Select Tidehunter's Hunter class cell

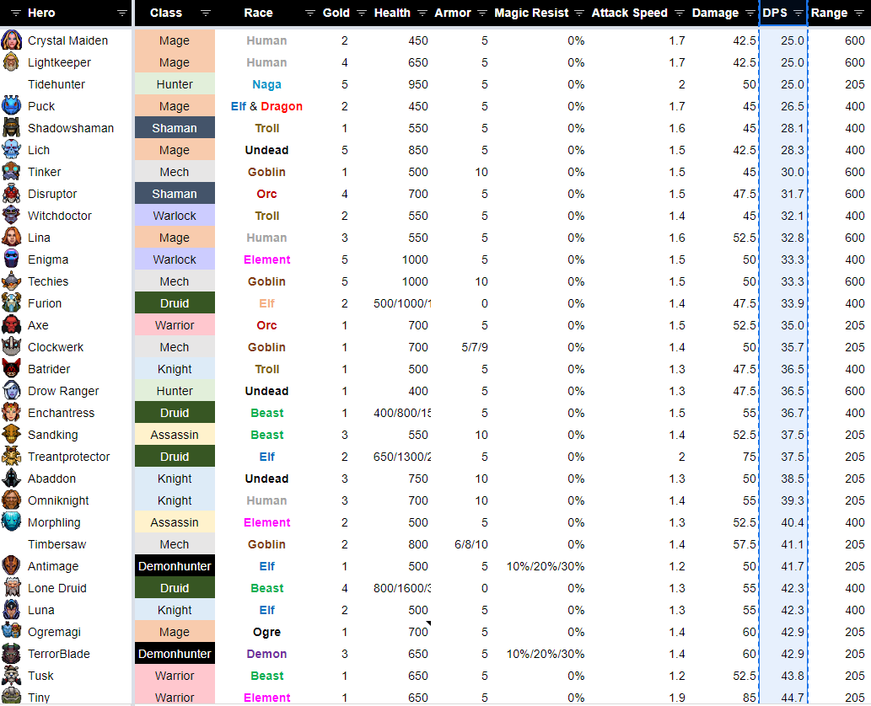pyautogui.click(x=175, y=84)
